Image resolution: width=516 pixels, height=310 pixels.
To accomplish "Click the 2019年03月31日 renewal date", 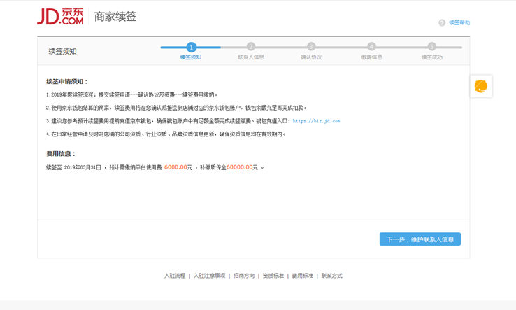I will tap(83, 167).
